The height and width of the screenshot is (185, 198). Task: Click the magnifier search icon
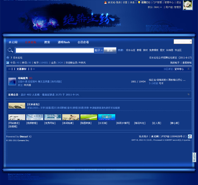[x=10, y=50]
